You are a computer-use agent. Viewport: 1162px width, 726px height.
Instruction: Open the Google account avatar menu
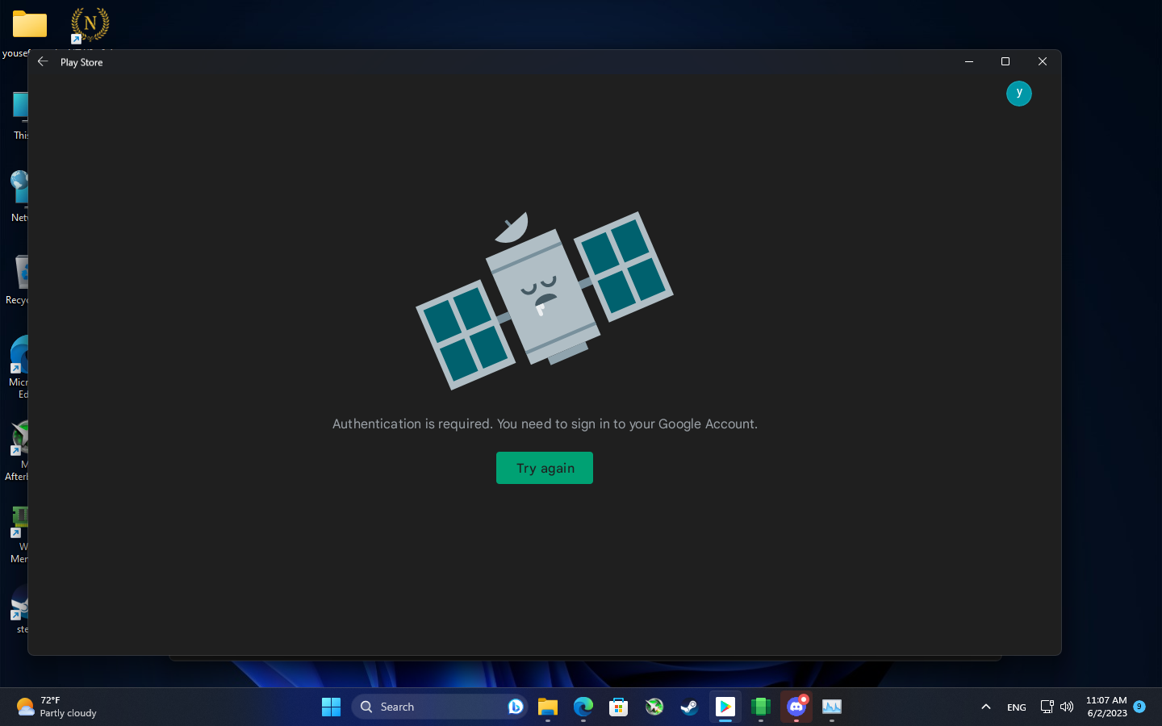tap(1018, 94)
